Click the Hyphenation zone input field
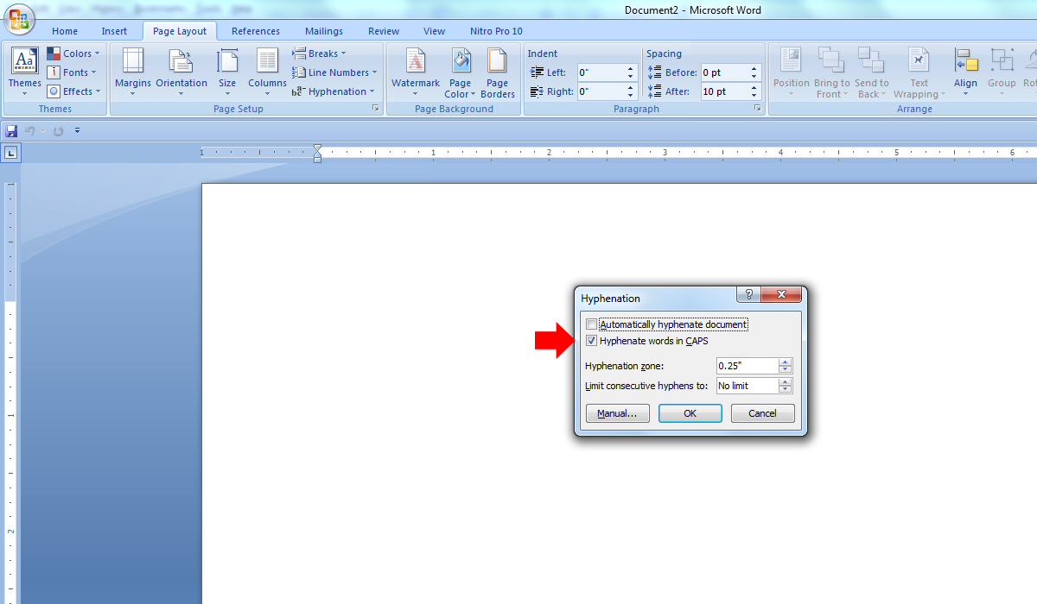 click(x=747, y=366)
